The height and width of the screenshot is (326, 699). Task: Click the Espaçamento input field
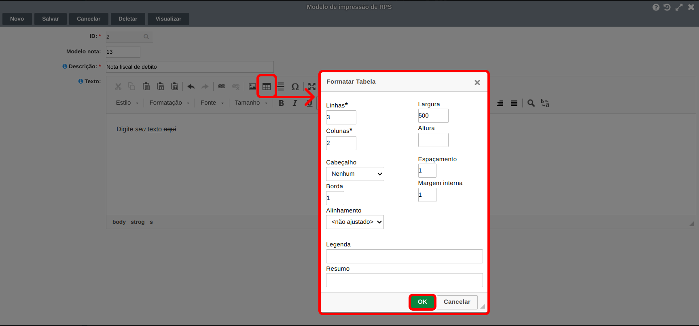click(427, 170)
